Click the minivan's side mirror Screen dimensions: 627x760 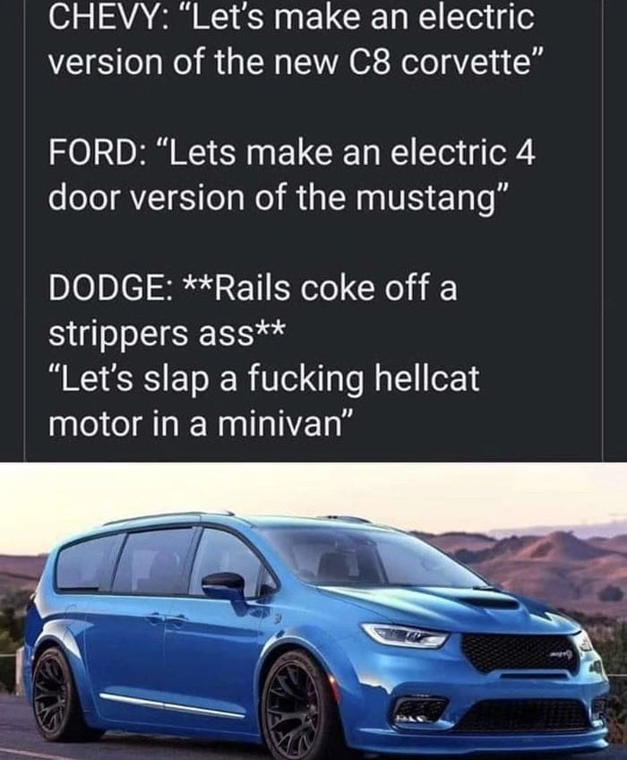click(x=226, y=583)
